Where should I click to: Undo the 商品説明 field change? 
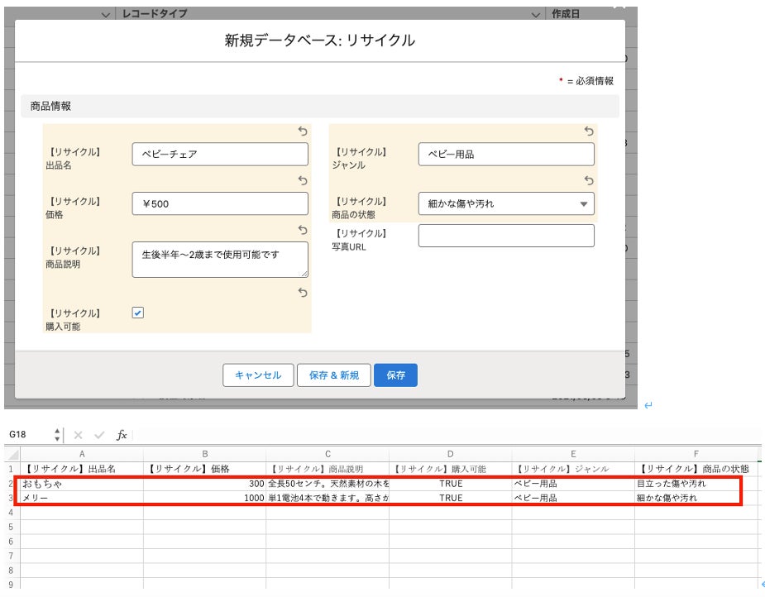click(x=303, y=230)
